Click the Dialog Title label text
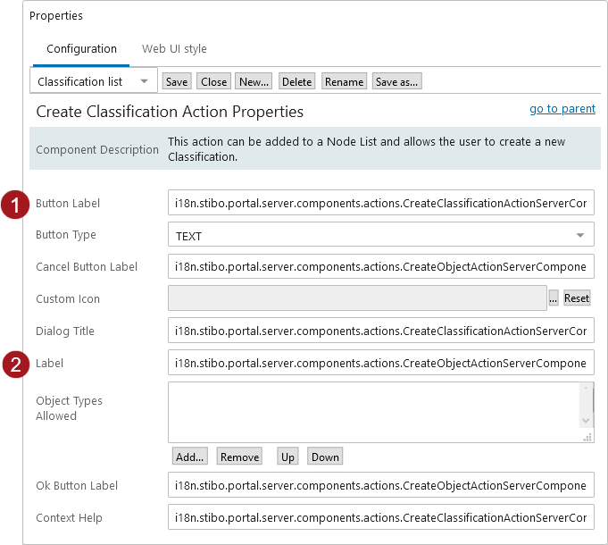The height and width of the screenshot is (545, 608). (x=65, y=331)
